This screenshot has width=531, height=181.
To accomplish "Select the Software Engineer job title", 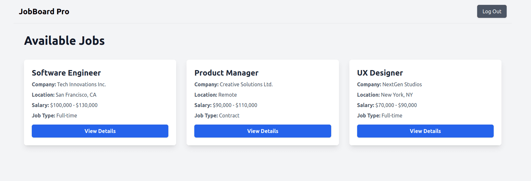I will click(66, 73).
